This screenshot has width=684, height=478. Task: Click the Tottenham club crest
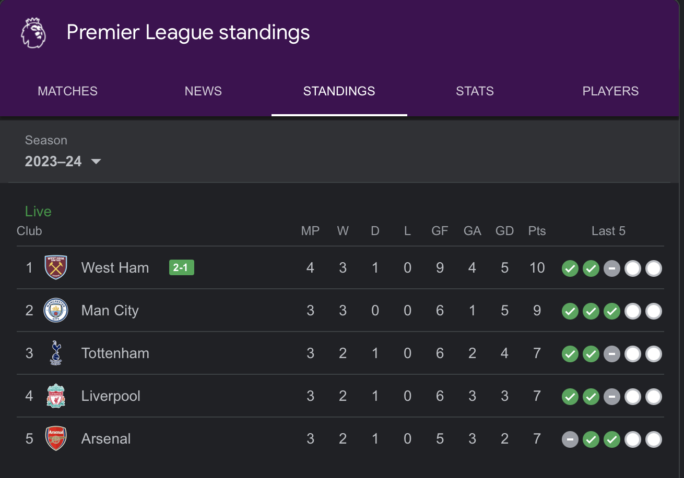(56, 353)
